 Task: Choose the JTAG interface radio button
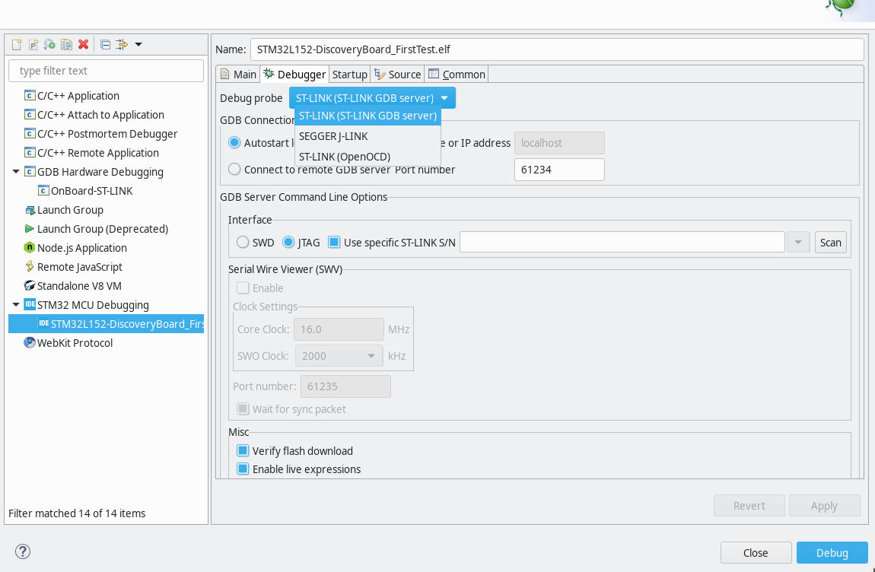288,242
